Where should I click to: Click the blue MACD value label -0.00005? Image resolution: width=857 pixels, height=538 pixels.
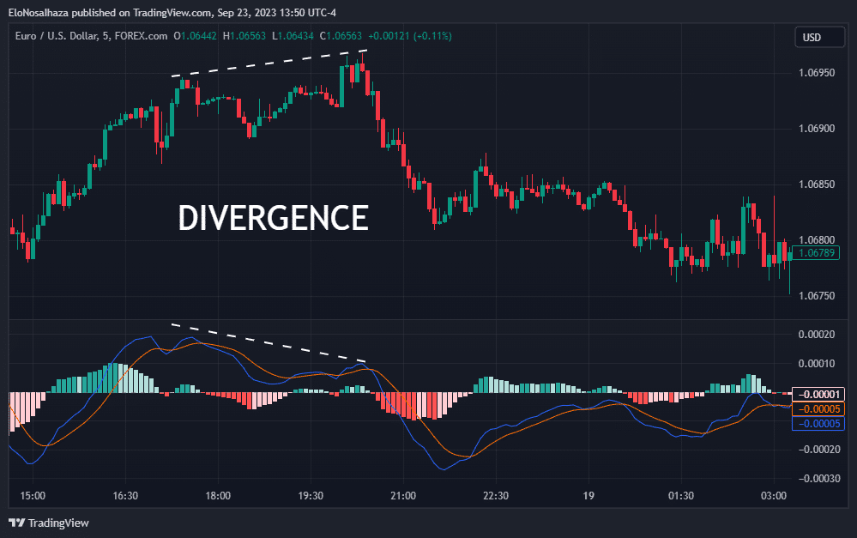point(818,423)
